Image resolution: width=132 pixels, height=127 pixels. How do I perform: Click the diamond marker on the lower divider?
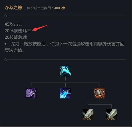tap(6, 60)
